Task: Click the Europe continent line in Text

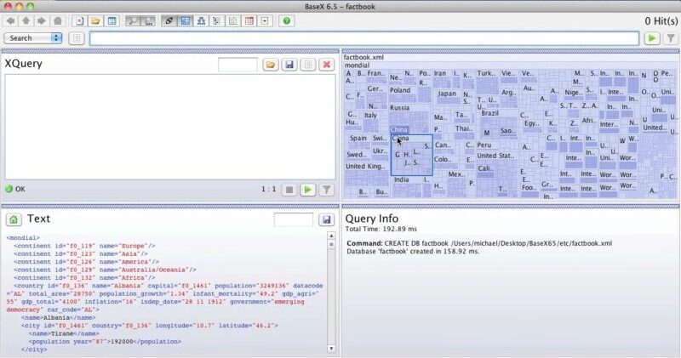Action: [x=84, y=246]
